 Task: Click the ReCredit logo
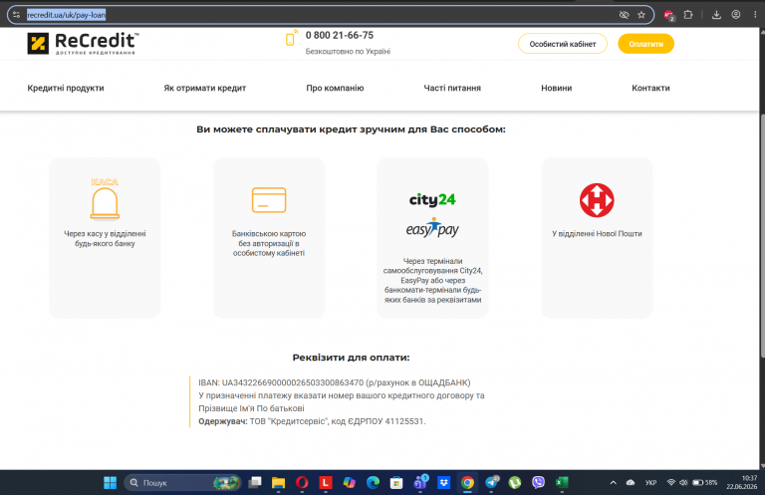pyautogui.click(x=83, y=44)
